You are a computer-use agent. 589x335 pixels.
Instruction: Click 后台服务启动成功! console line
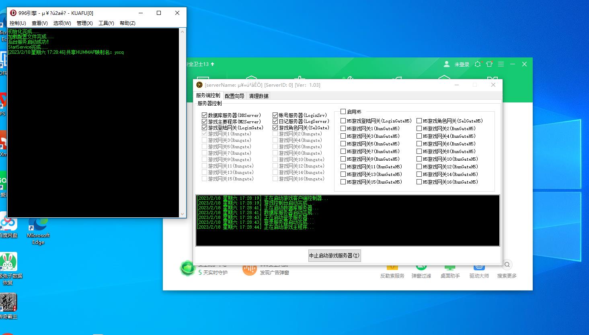click(x=28, y=42)
